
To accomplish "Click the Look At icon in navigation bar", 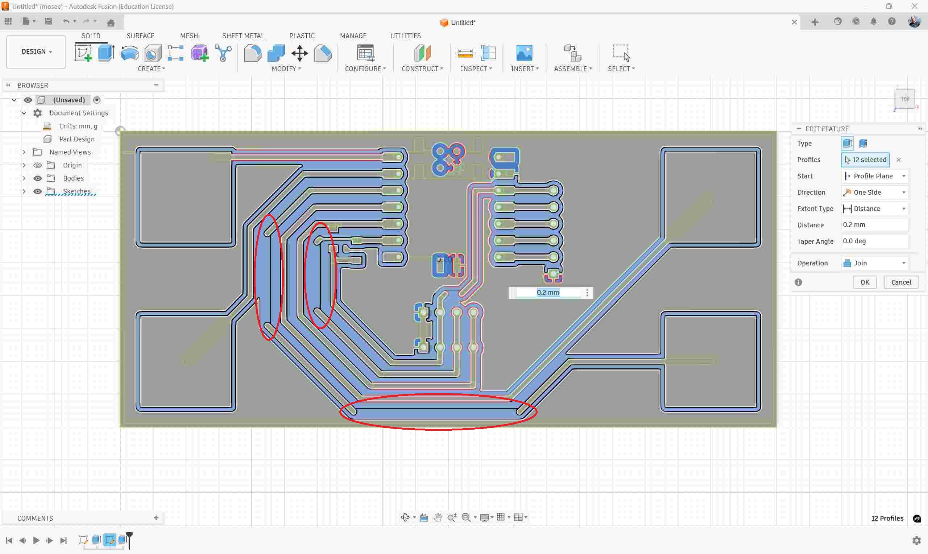I will pos(424,517).
